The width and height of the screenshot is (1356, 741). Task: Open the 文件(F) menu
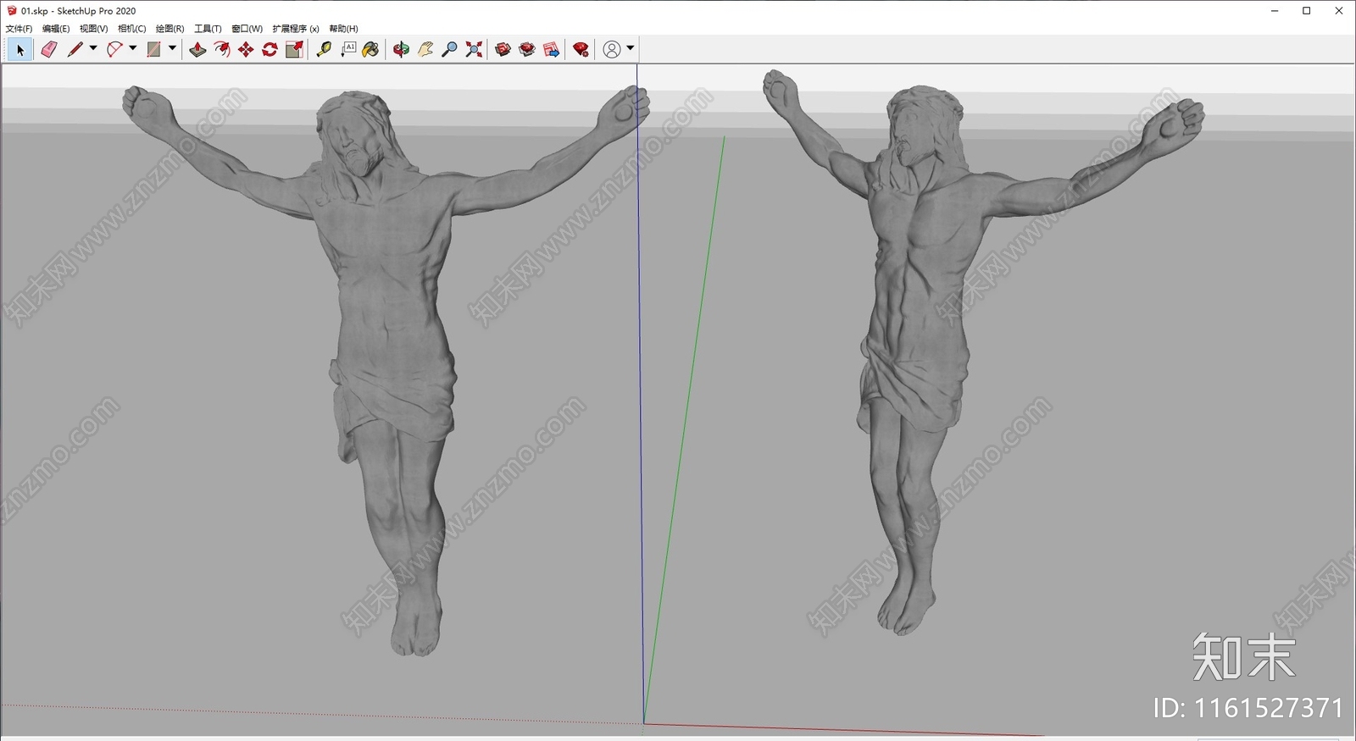point(19,29)
